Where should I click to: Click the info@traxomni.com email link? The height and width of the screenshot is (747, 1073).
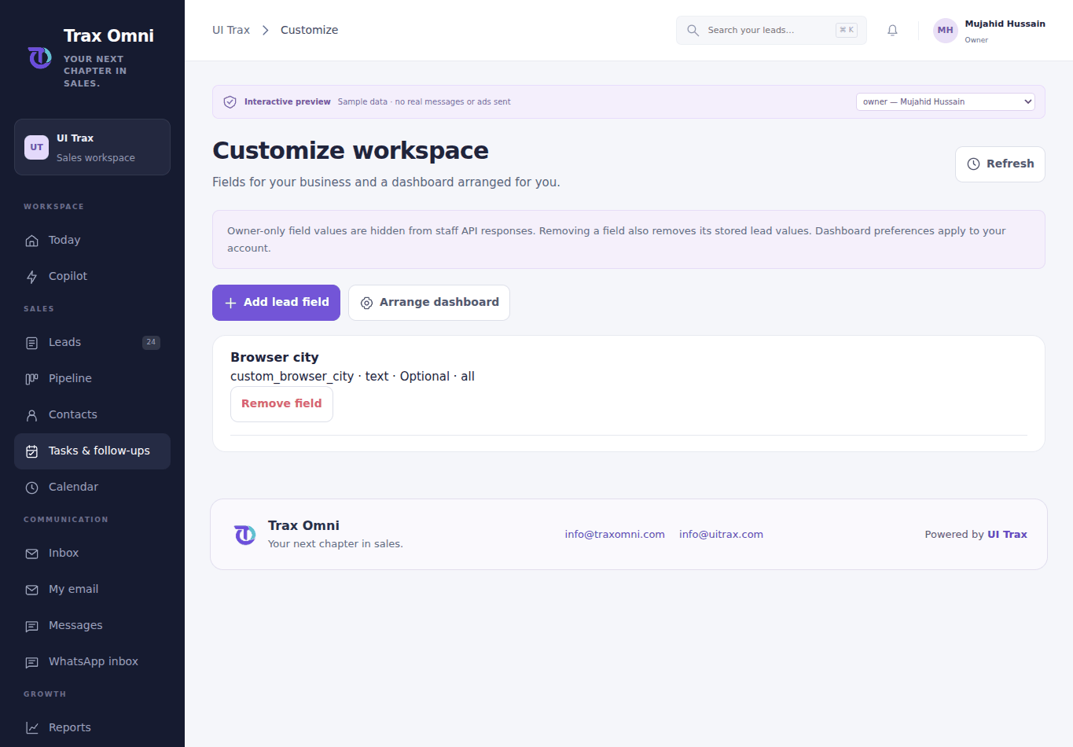click(x=615, y=534)
